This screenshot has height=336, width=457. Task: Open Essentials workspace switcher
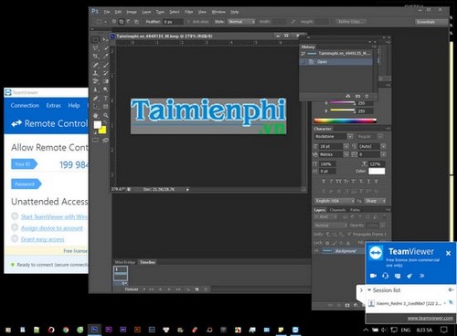tap(430, 22)
